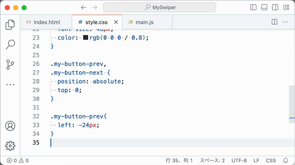Click the errors and warnings status indicator

[18, 160]
